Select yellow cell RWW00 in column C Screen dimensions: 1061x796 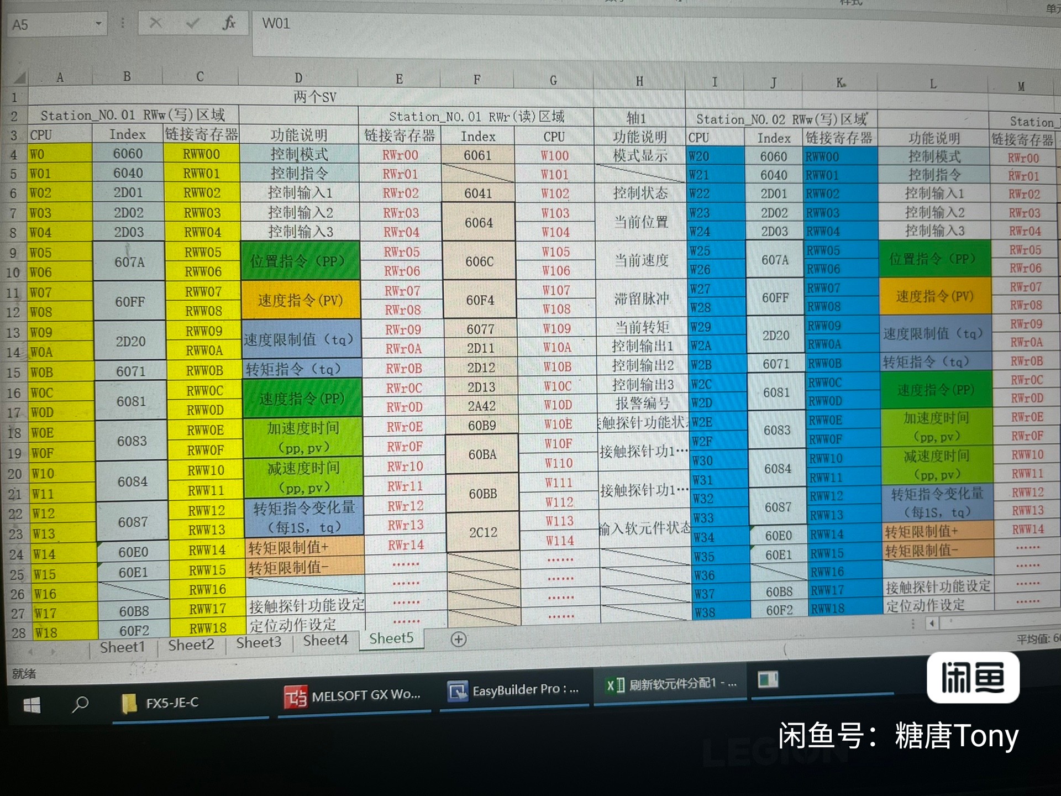pyautogui.click(x=201, y=154)
